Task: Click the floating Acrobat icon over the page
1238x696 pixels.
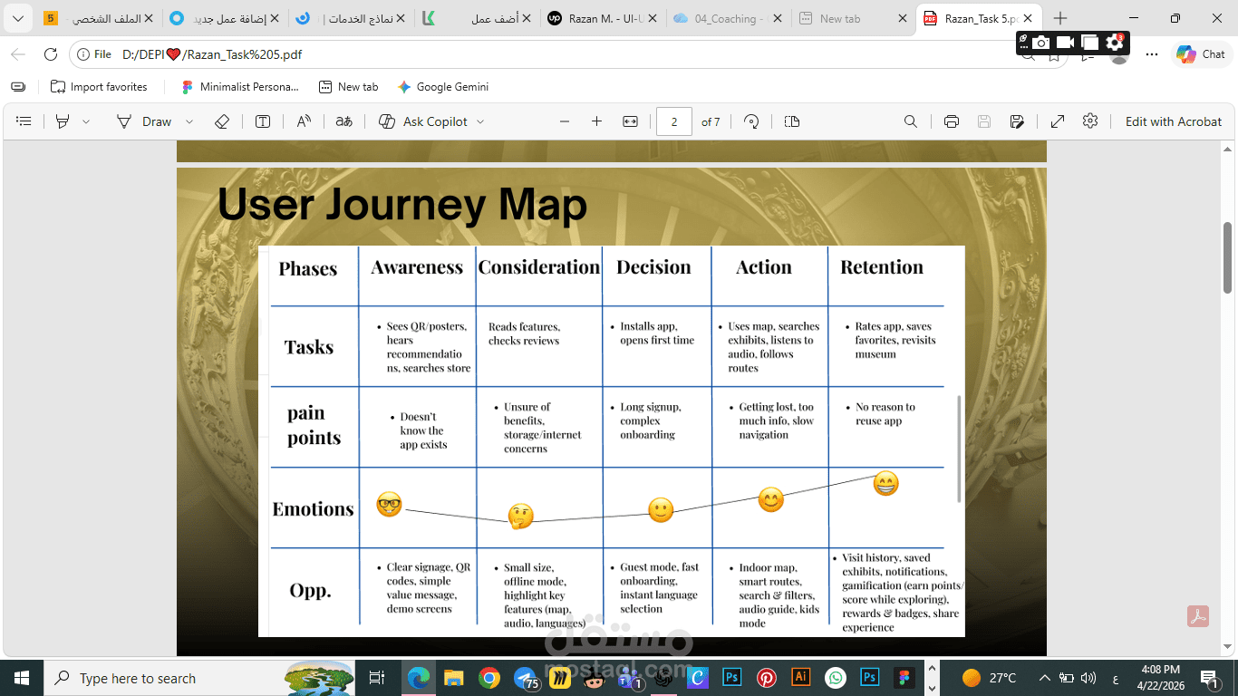Action: click(x=1199, y=616)
